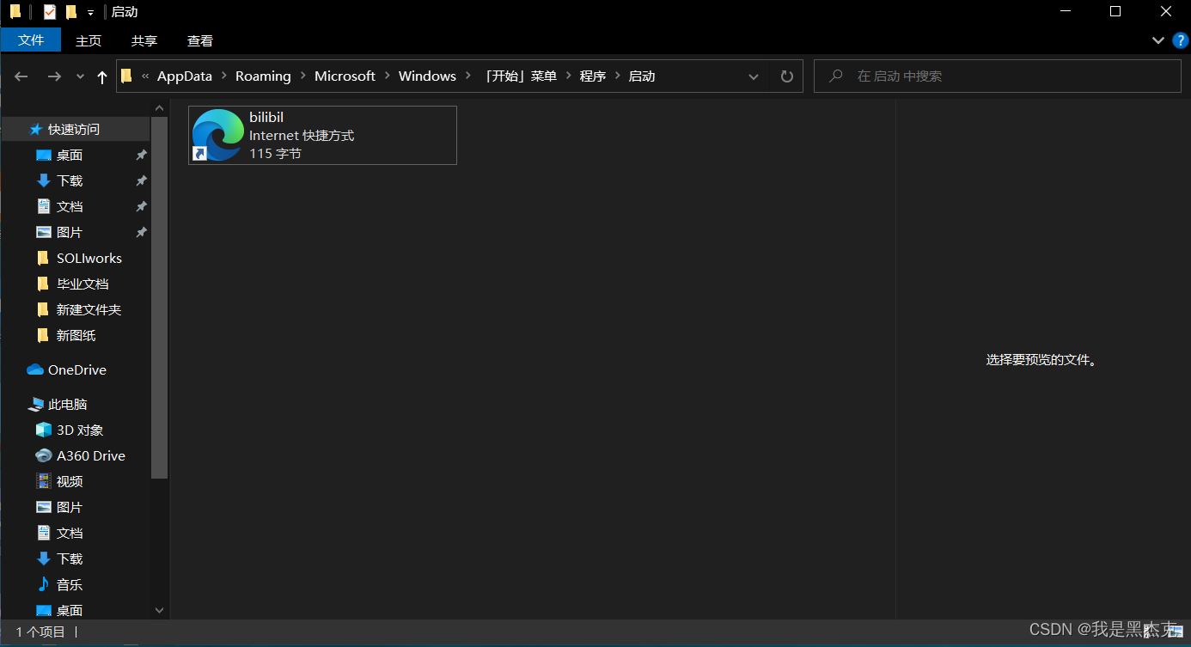This screenshot has height=647, width=1191.
Task: Switch to the 主页 ribbon tab
Action: [x=89, y=40]
